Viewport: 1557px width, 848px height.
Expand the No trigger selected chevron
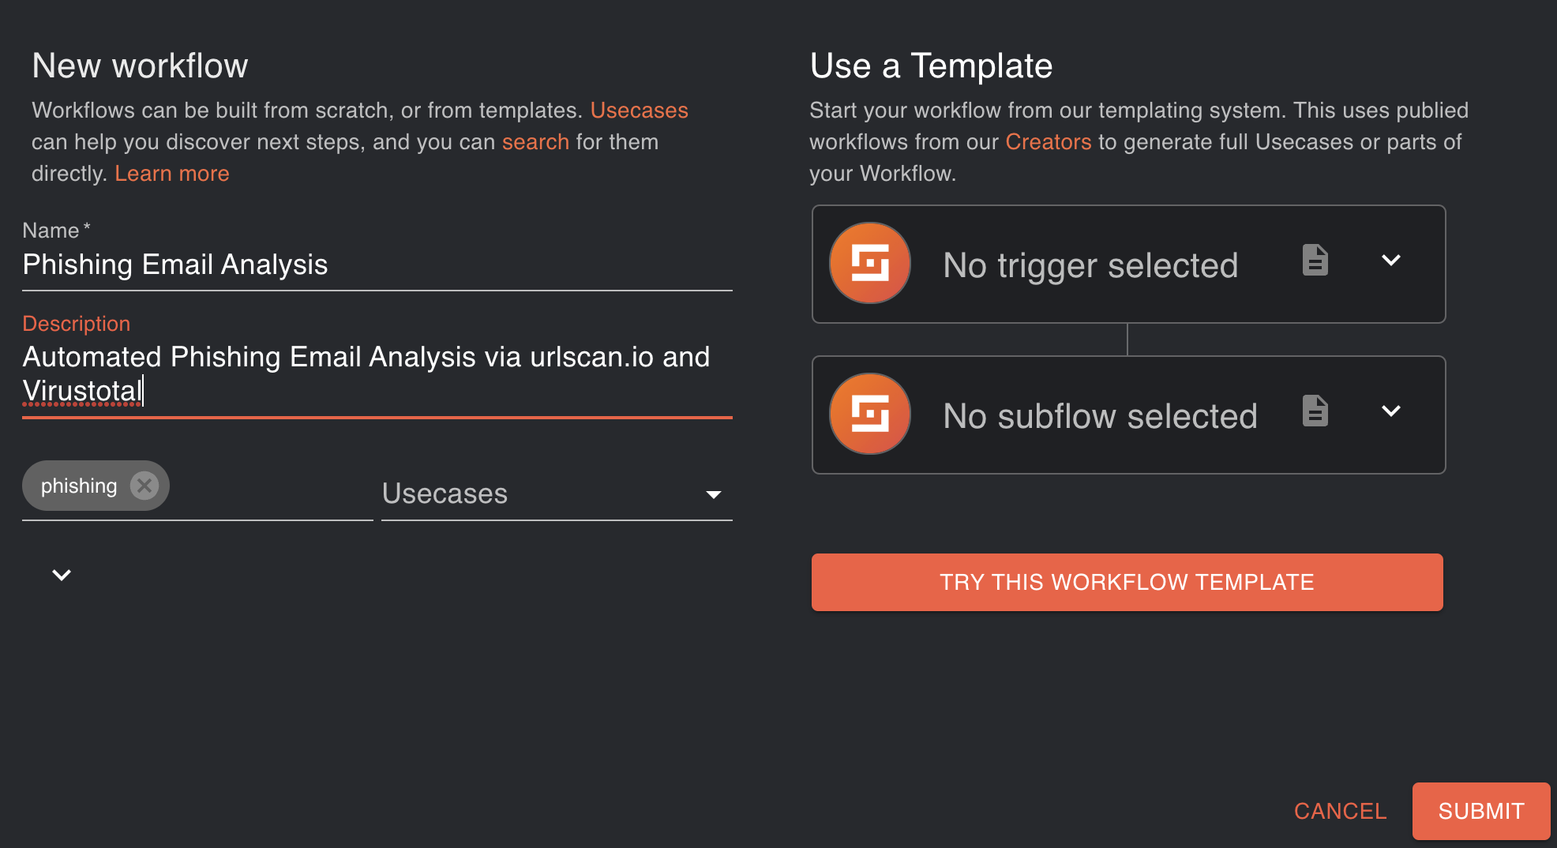[x=1390, y=260]
